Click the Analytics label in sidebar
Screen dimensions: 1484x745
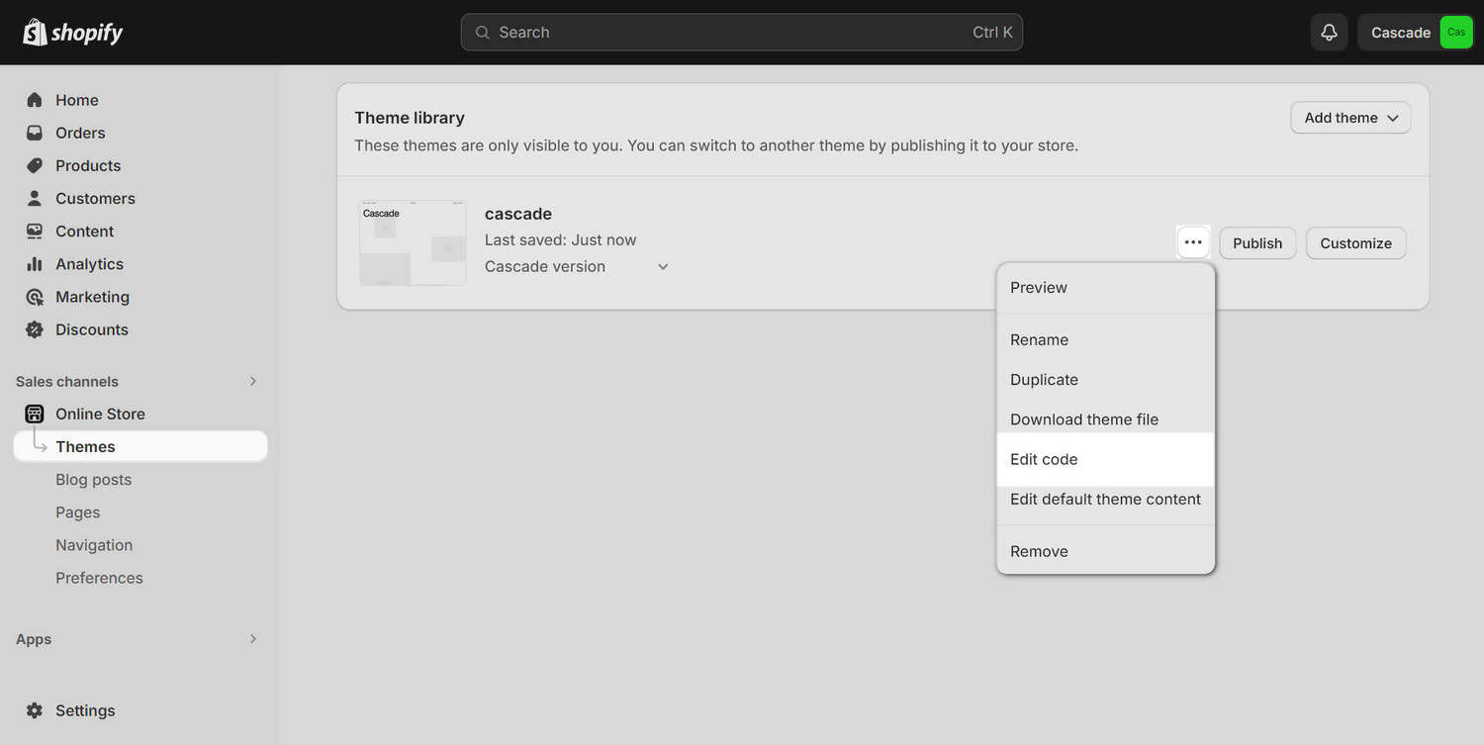click(x=89, y=264)
